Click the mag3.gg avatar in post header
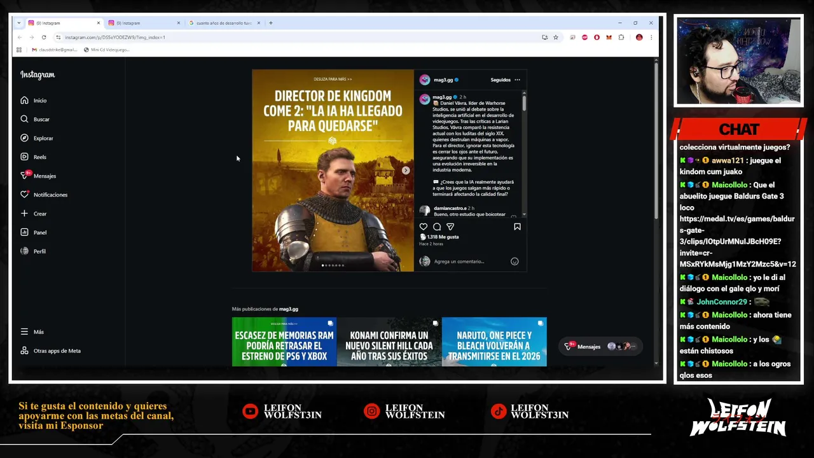This screenshot has height=458, width=814. [x=425, y=80]
